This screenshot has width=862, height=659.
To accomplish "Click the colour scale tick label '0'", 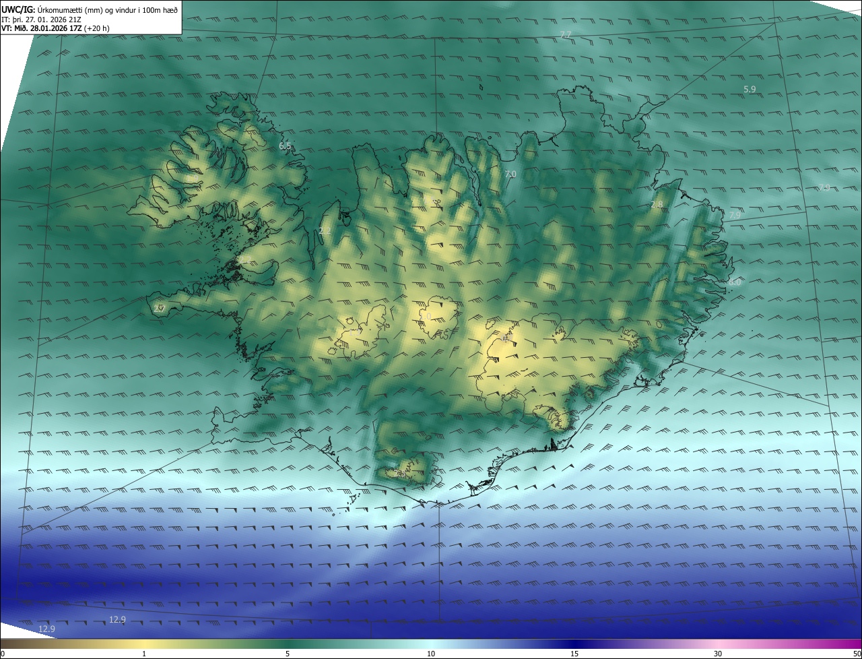I will (x=3, y=654).
